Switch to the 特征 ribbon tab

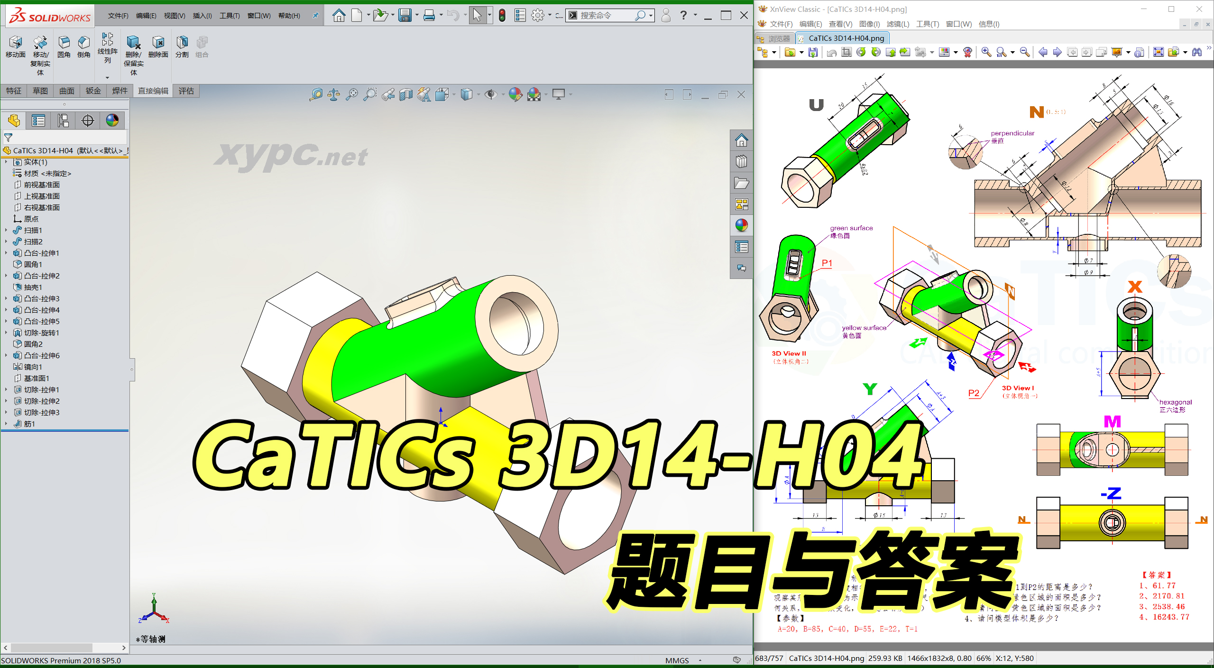click(x=14, y=91)
